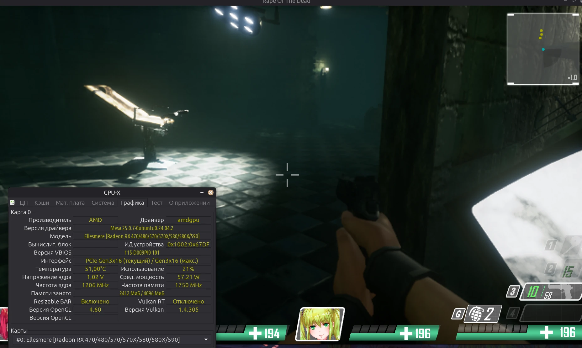This screenshot has width=582, height=348.
Task: Click the yellow marker dots on the minimap
Action: point(541,34)
